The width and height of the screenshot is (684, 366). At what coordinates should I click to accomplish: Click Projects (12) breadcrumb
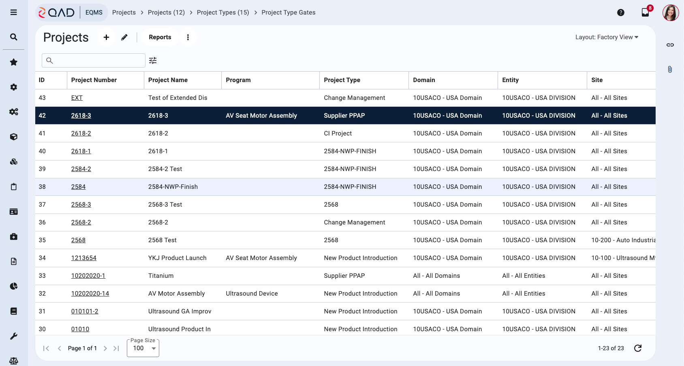click(166, 13)
